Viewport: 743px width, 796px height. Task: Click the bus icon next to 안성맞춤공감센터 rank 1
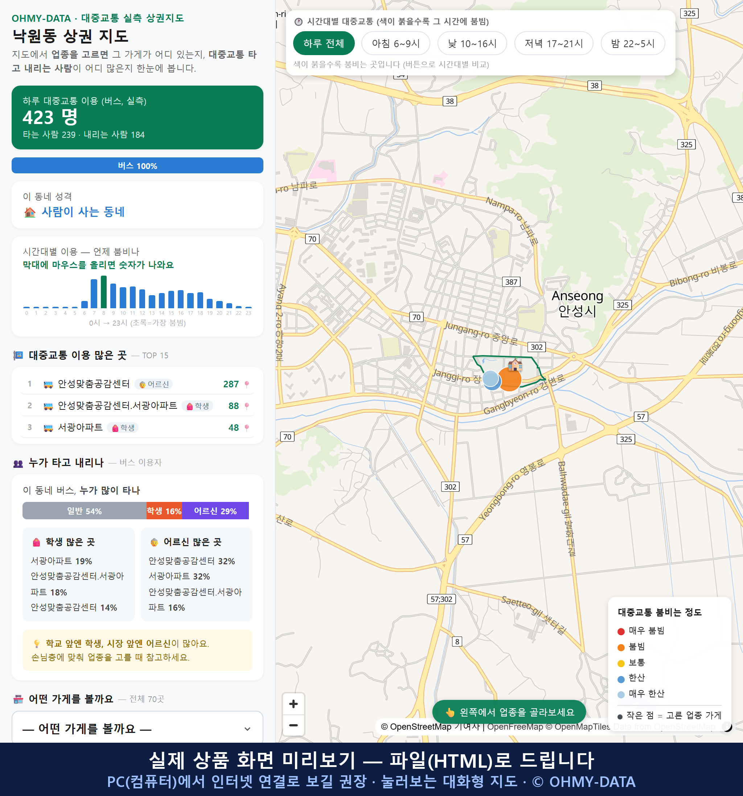coord(48,384)
